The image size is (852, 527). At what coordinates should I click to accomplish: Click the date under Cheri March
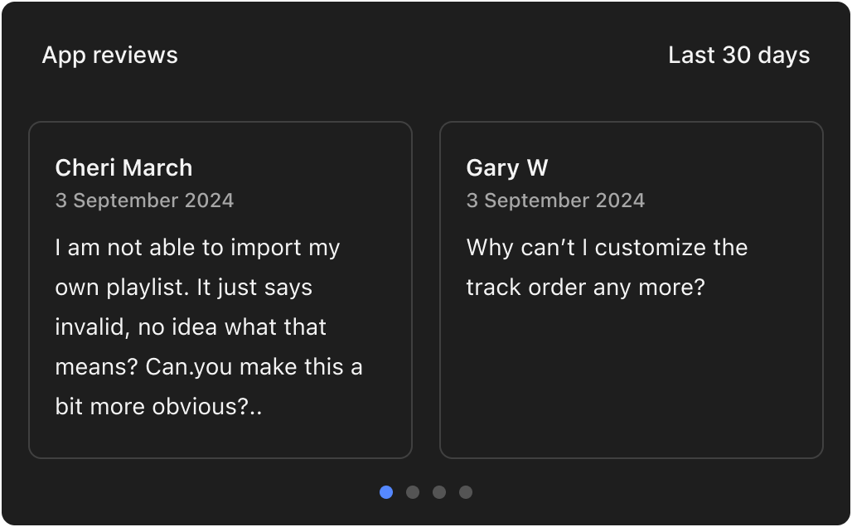tap(144, 201)
